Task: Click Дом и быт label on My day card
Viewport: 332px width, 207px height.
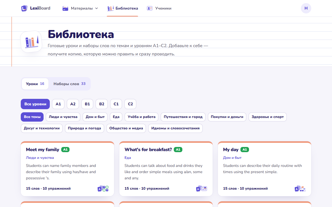Action: point(232,158)
